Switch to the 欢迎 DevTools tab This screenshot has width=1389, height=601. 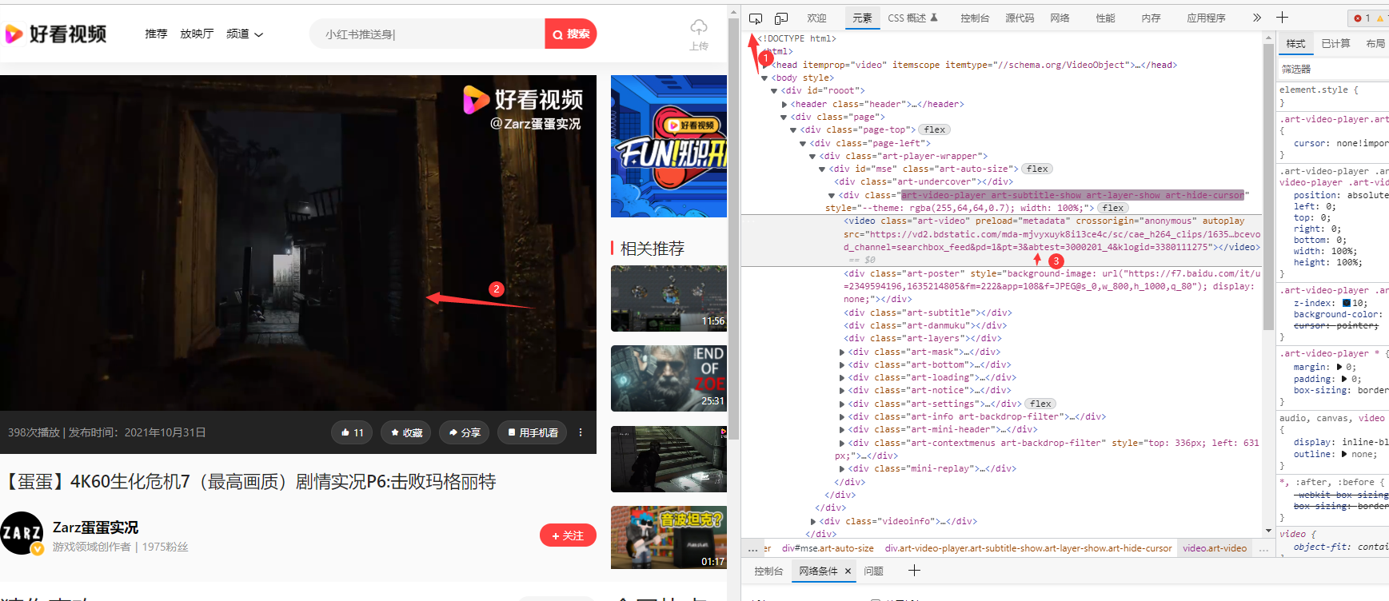[x=816, y=18]
